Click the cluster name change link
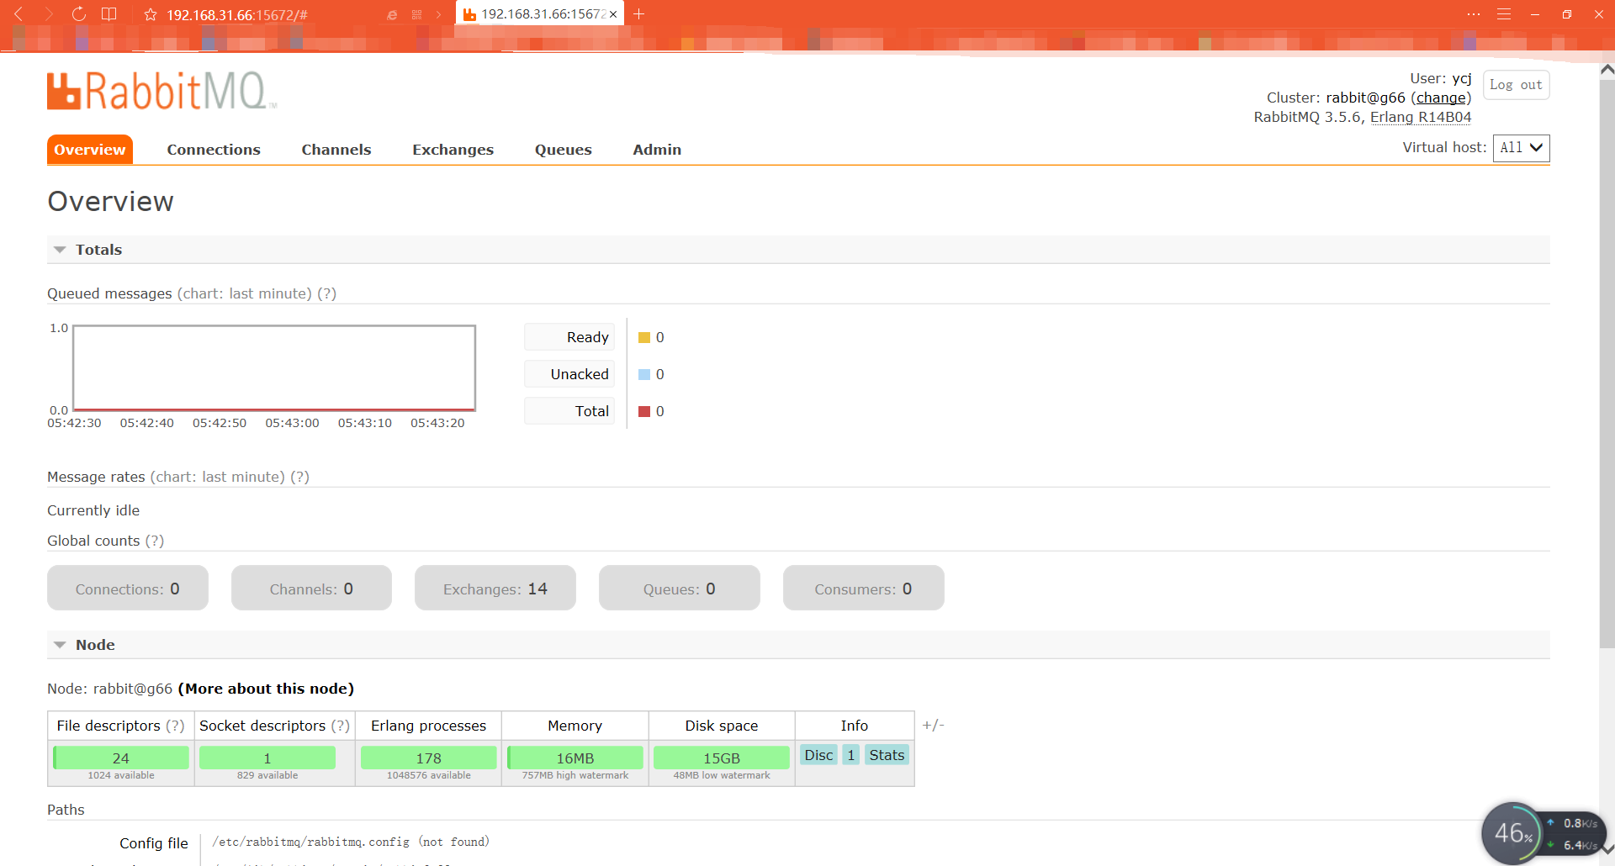This screenshot has height=866, width=1615. tap(1441, 98)
